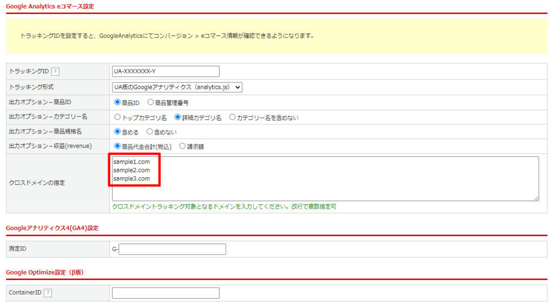This screenshot has width=554, height=308.
Task: Click the 出力オプション－カテゴリー名 label
Action: click(48, 117)
